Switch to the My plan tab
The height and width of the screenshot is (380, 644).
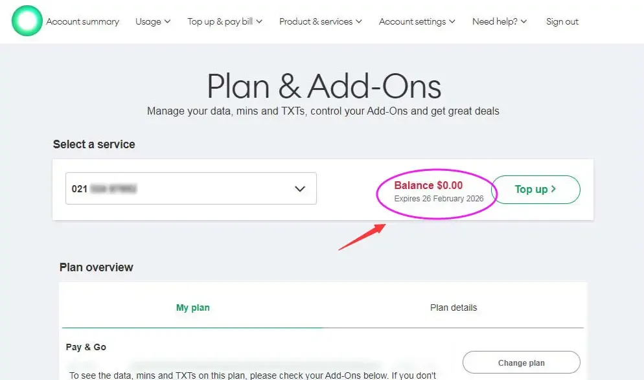(192, 307)
